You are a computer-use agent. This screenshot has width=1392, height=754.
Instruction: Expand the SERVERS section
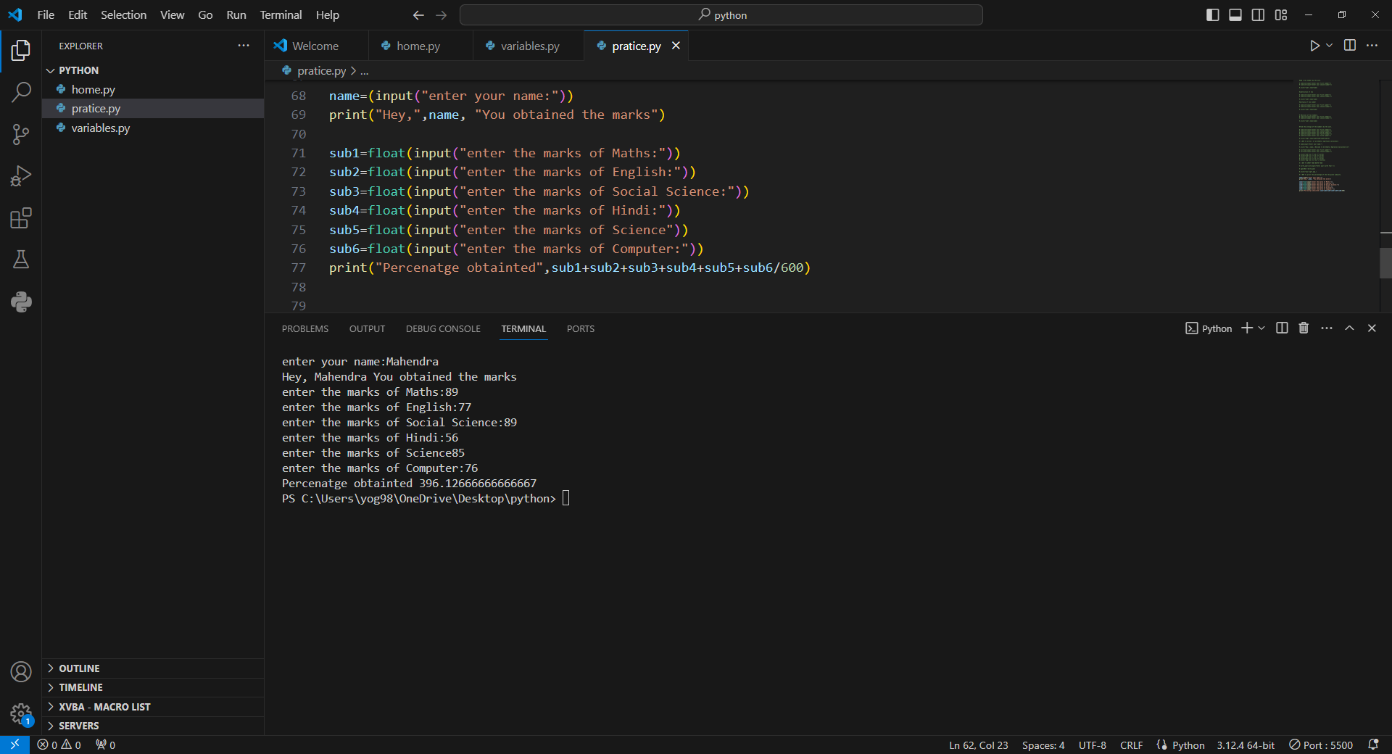(x=153, y=726)
